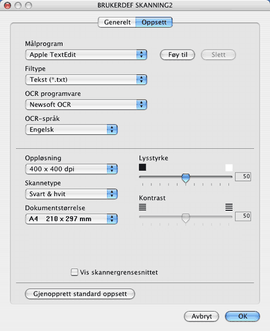Click the white brightness icon under Lysstyrke
This screenshot has height=331, width=270.
[229, 168]
